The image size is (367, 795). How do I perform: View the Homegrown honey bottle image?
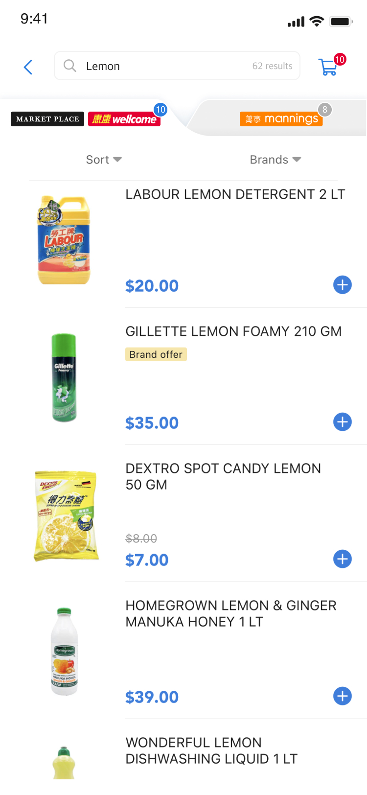[x=64, y=651]
